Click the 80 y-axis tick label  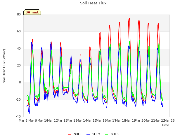pyautogui.click(x=19, y=14)
